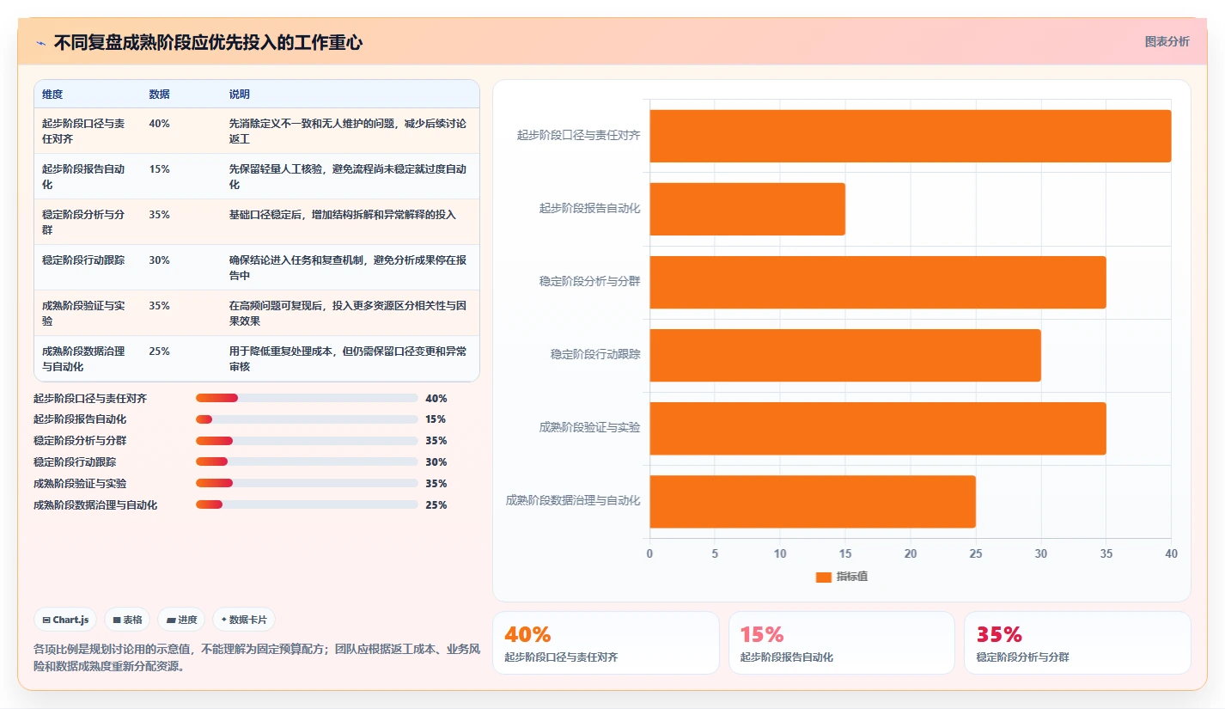Click the chart bar for 成熟阶段数据治理与自动化
Screen dimensions: 1225x709
tap(812, 501)
